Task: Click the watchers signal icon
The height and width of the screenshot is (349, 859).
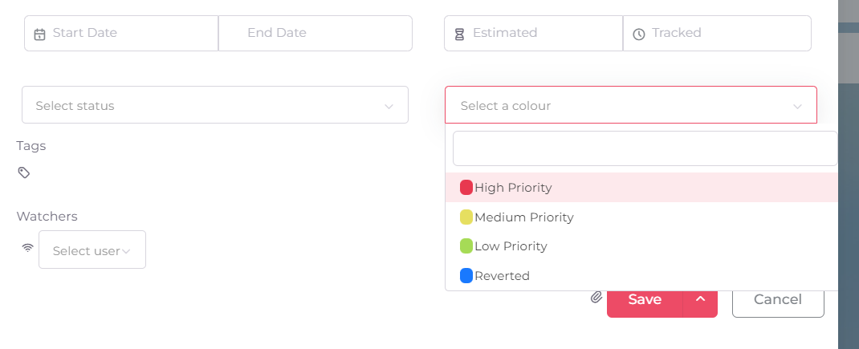Action: pyautogui.click(x=27, y=248)
